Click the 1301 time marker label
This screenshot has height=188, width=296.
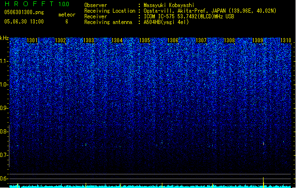(x=32, y=40)
